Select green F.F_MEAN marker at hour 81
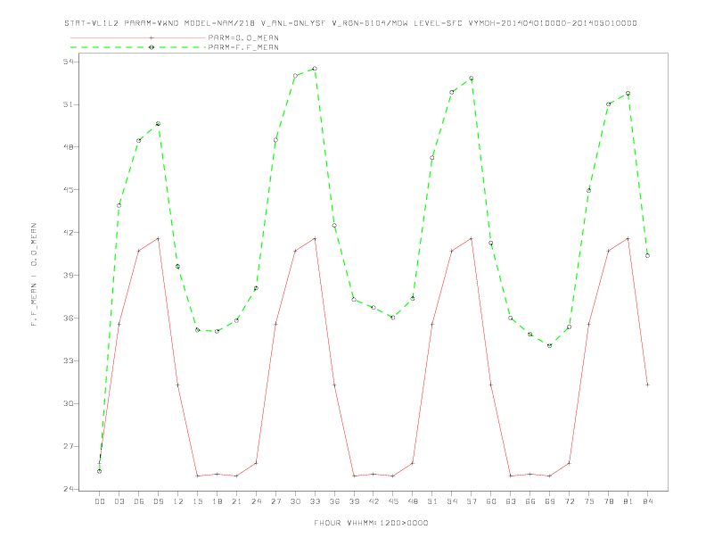This screenshot has width=706, height=546. 628,94
